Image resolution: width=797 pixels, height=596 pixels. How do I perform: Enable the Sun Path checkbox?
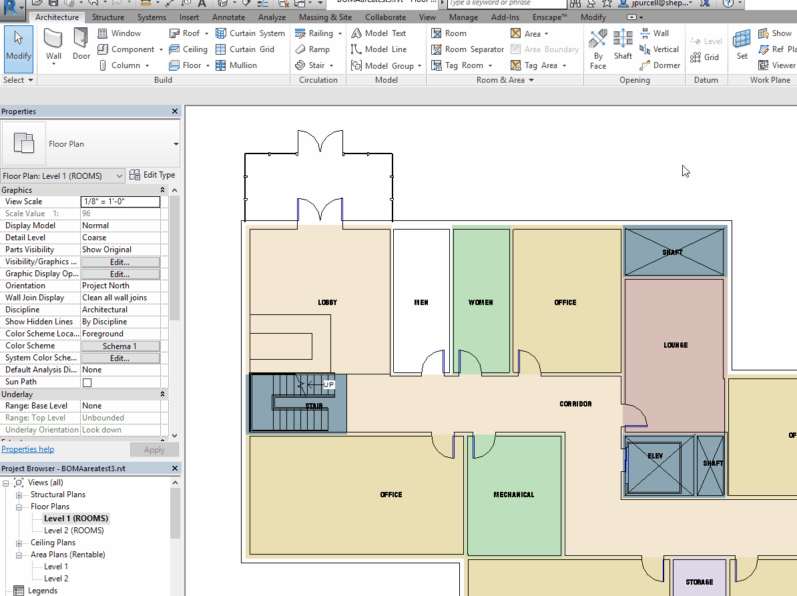click(87, 382)
